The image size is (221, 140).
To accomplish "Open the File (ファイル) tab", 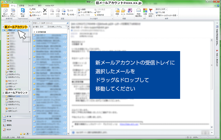I will click(5, 6).
